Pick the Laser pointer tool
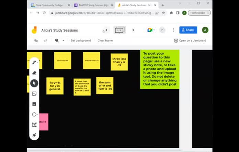Viewport: 239px width, 152px height. (34, 135)
